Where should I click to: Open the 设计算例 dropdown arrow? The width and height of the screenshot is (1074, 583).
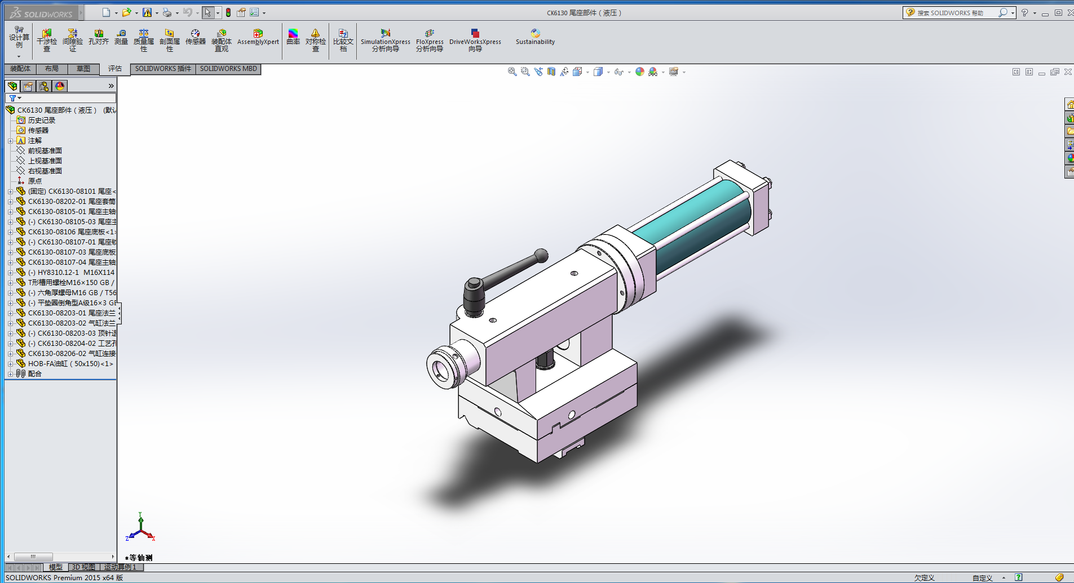tap(19, 56)
